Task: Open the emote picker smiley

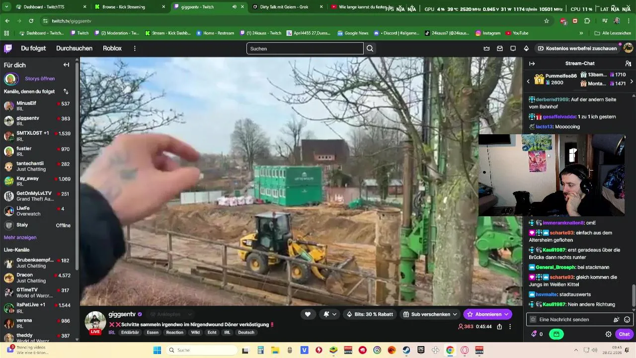Action: tap(627, 320)
